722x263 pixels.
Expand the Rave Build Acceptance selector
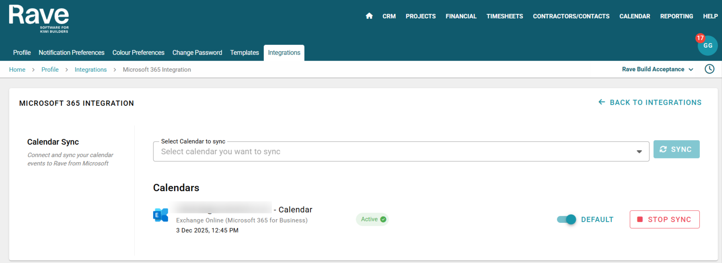pyautogui.click(x=658, y=69)
